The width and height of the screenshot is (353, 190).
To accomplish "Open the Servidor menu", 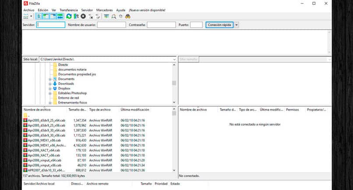I will [87, 10].
